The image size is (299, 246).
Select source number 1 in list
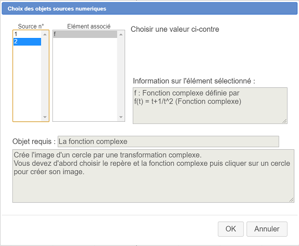(27, 34)
